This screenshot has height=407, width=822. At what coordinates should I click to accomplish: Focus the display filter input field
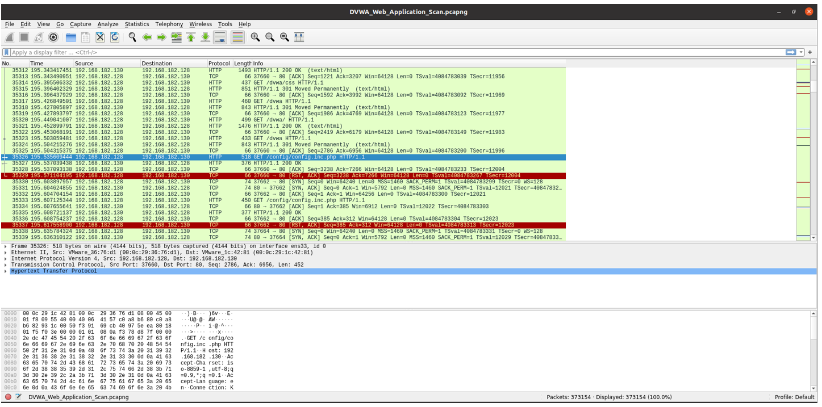[398, 52]
